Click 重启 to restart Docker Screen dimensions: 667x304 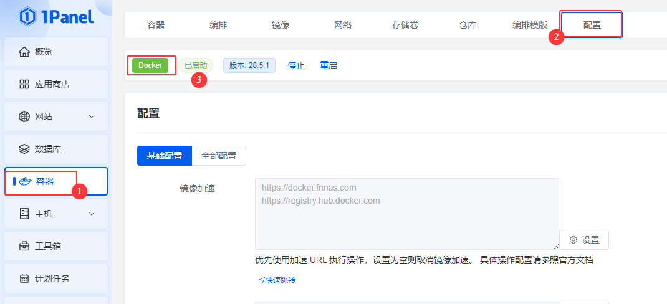[x=329, y=65]
